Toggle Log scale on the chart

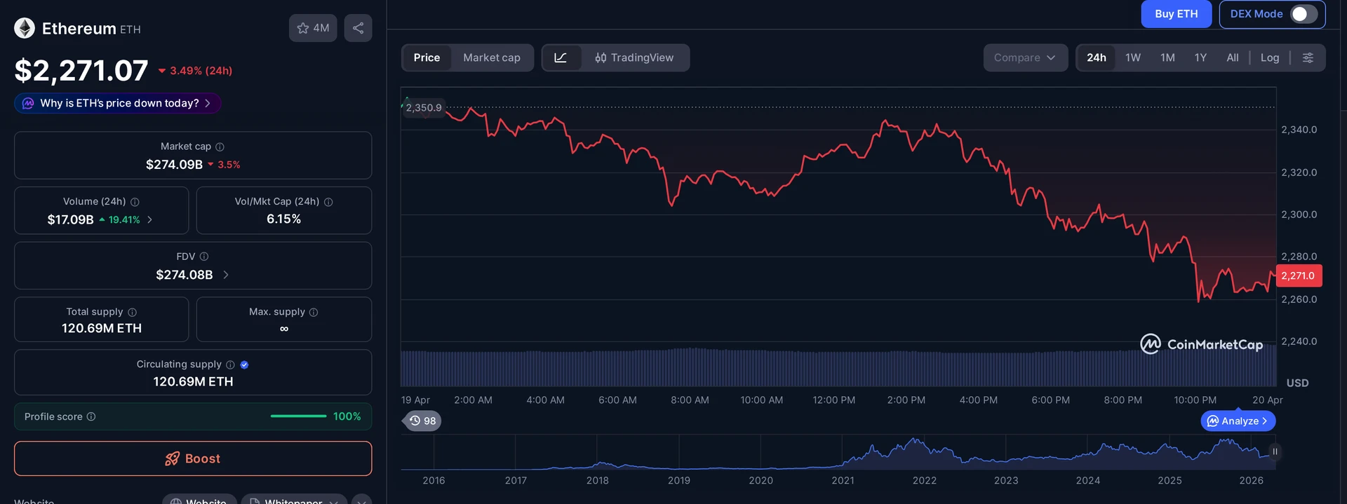pos(1270,57)
